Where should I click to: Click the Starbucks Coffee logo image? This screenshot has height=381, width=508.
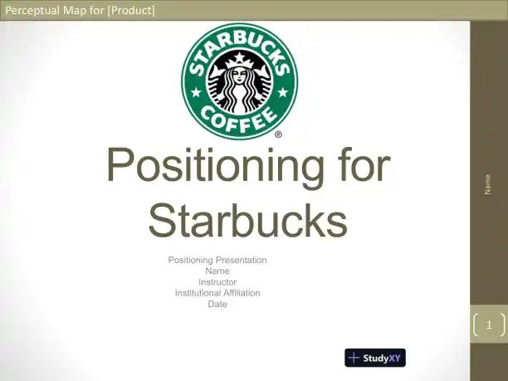239,81
